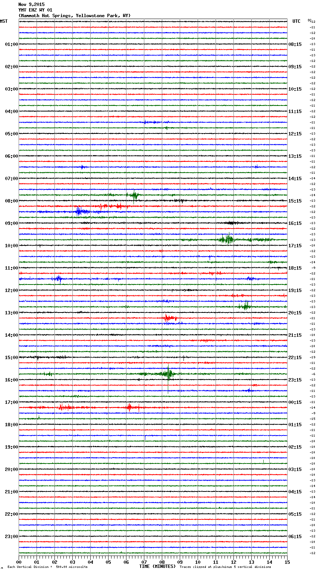Click the 01:15 UTC time label
Screen dimensions: 317x572
pos(295,425)
